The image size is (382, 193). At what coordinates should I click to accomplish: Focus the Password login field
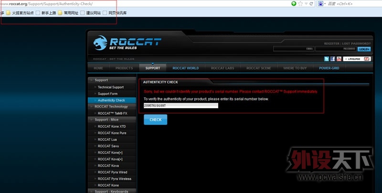coord(336,49)
